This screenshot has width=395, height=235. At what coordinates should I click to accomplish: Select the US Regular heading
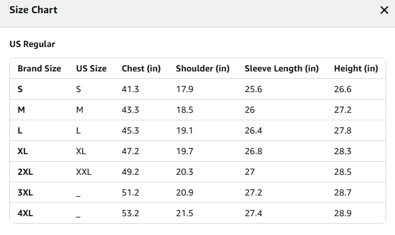point(33,44)
